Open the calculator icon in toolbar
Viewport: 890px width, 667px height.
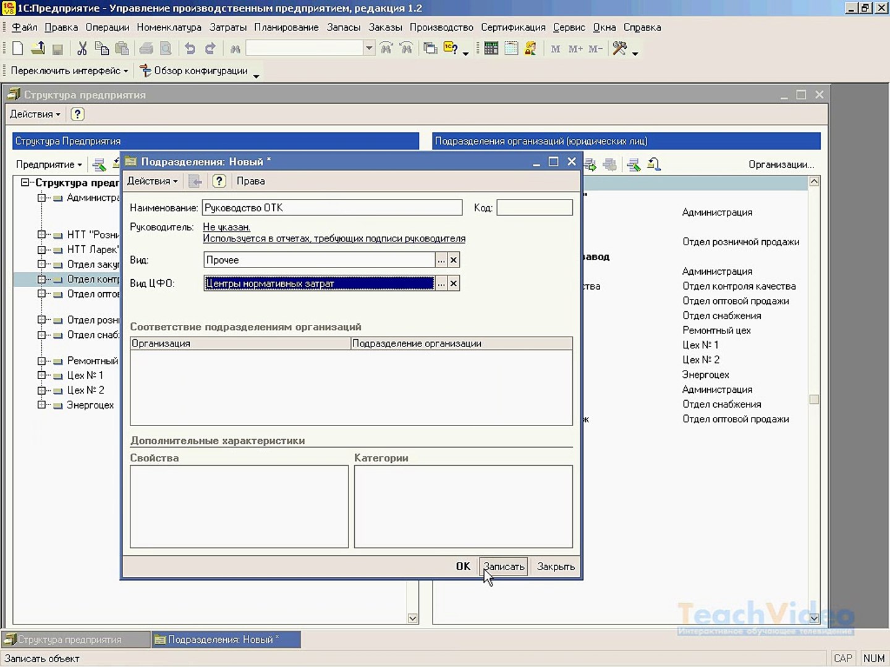tap(491, 48)
